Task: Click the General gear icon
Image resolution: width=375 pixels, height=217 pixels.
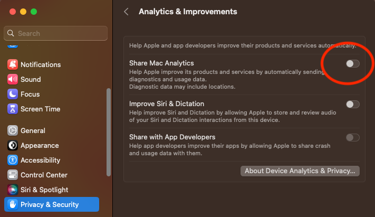Action: click(13, 130)
